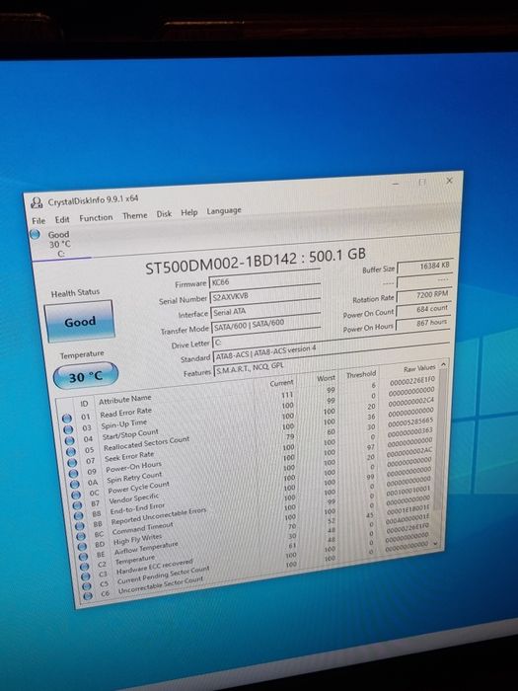Click the status icon for Reported Uncorrectable Errors

[x=80, y=526]
